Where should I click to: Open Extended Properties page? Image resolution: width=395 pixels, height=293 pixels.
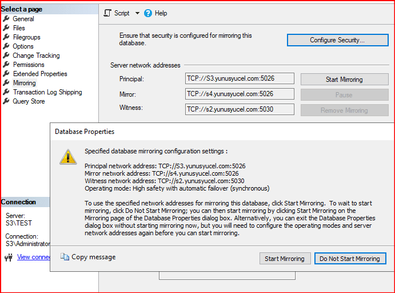(x=40, y=74)
